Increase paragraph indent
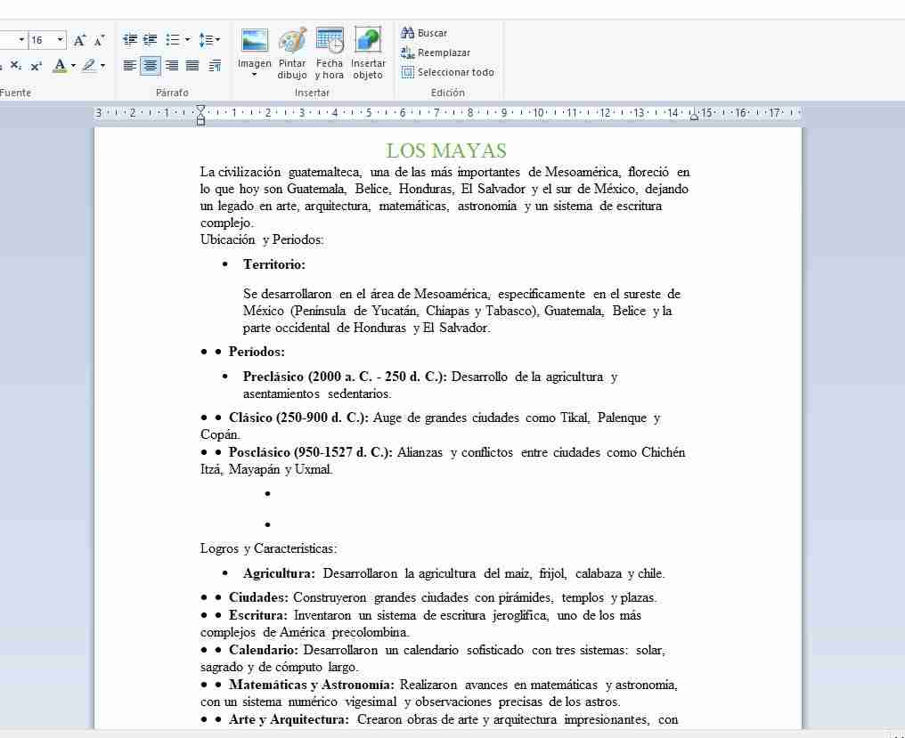 150,40
